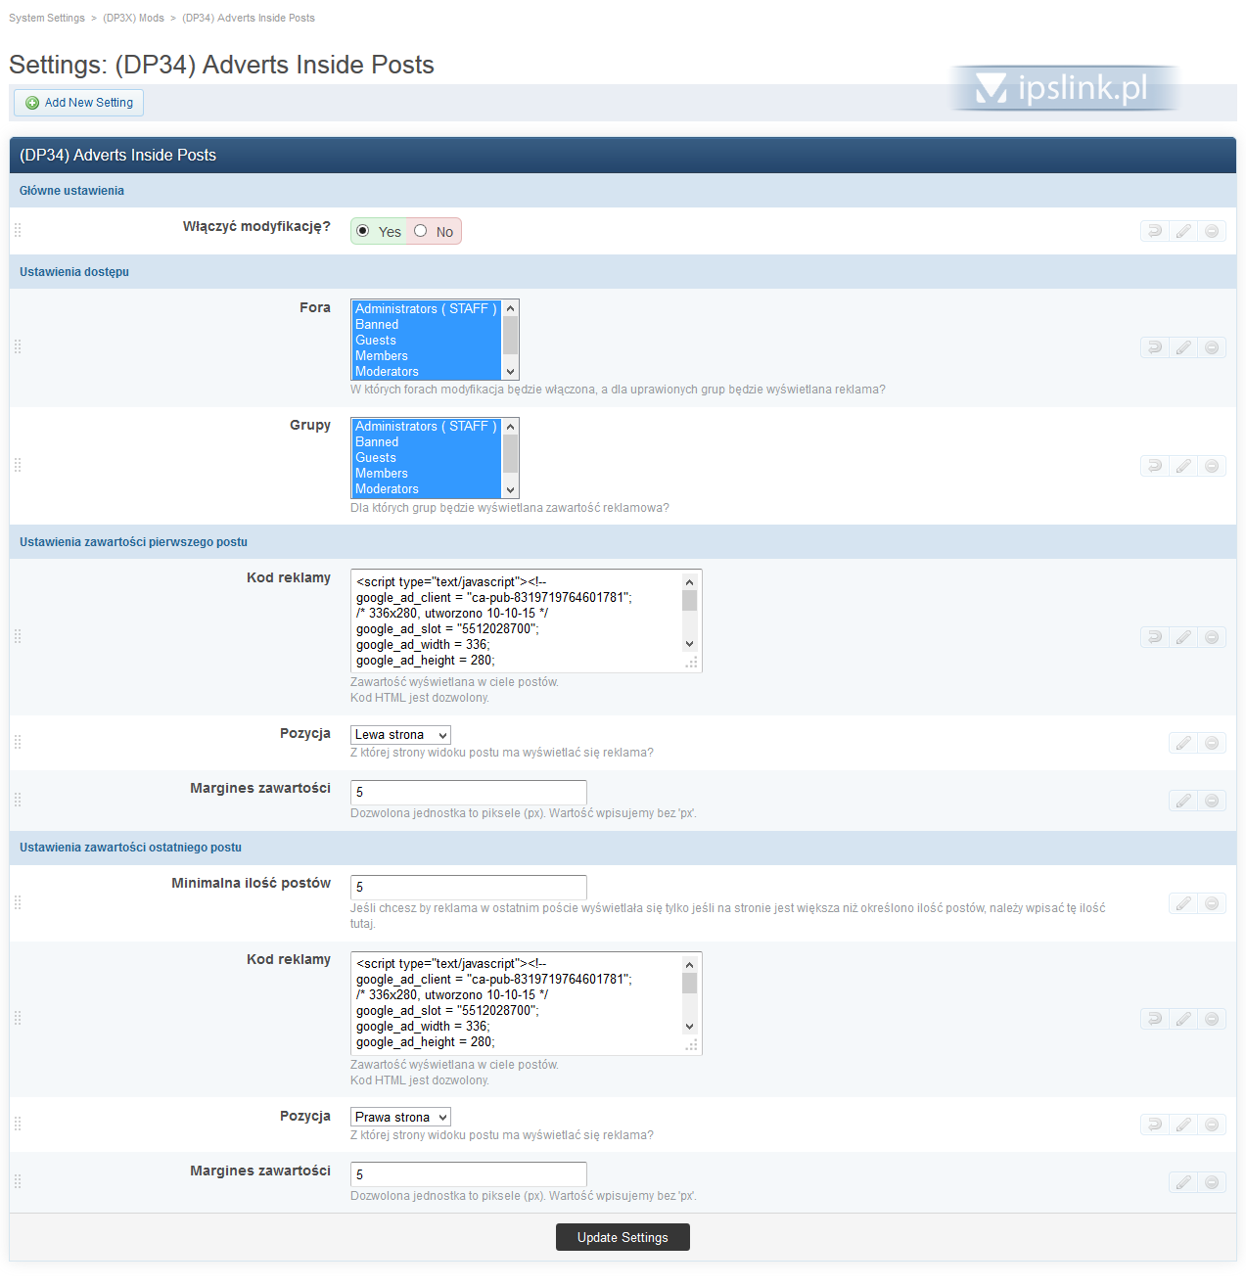Click reorder handle of Minimalna ilość postów
The width and height of the screenshot is (1246, 1286).
coord(18,902)
